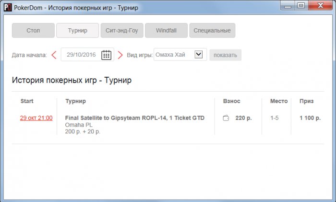Maximize the PokerDom window
This screenshot has height=202, width=336.
click(301, 5)
